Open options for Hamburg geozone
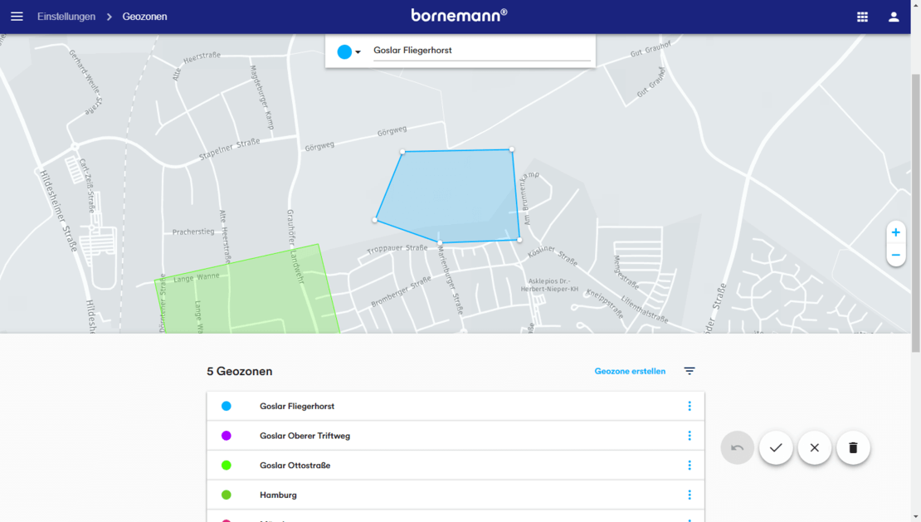Viewport: 921px width, 522px height. click(x=690, y=495)
